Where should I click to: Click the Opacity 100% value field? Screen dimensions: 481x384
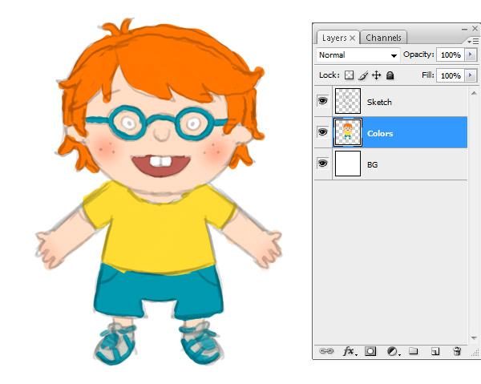451,55
